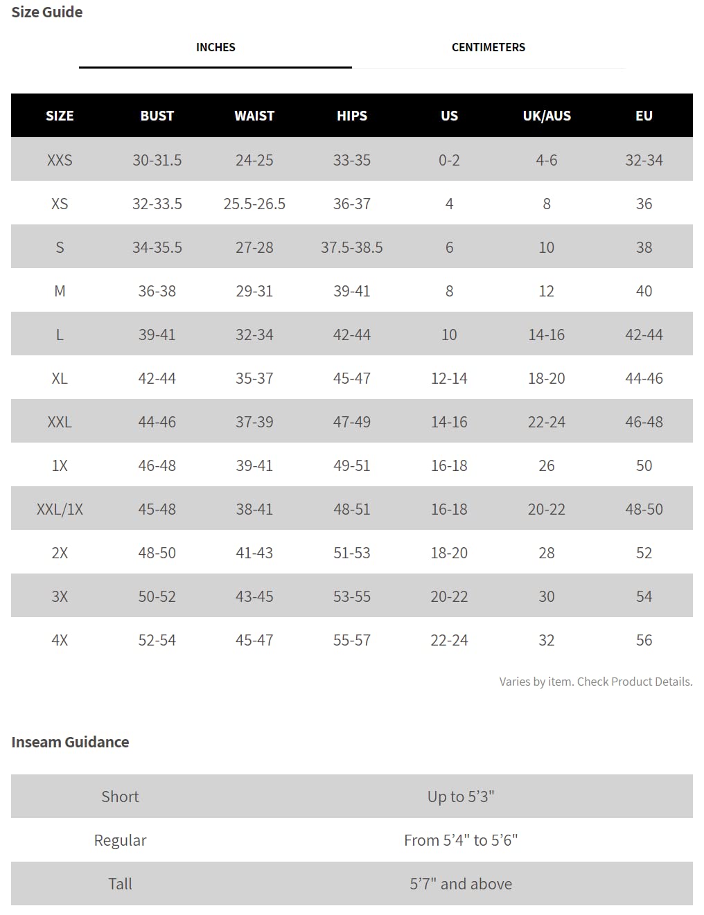Click the XL US size 12-14
This screenshot has width=704, height=915.
[x=449, y=378]
